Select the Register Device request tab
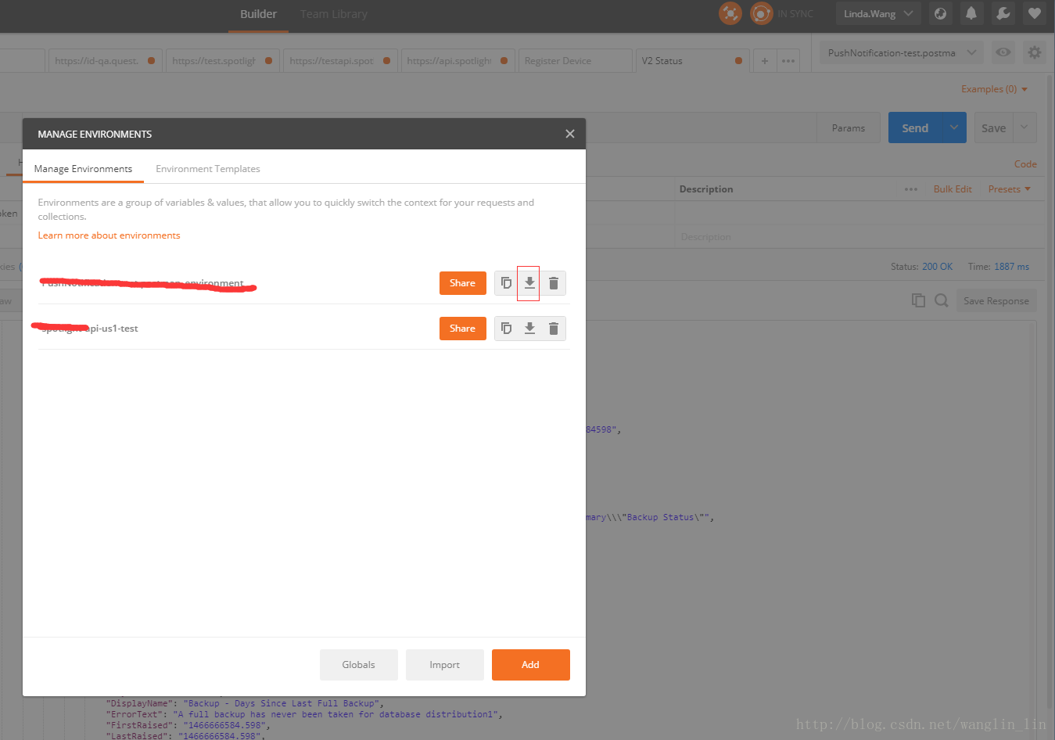Screen dimensions: 1055x740 (575, 61)
